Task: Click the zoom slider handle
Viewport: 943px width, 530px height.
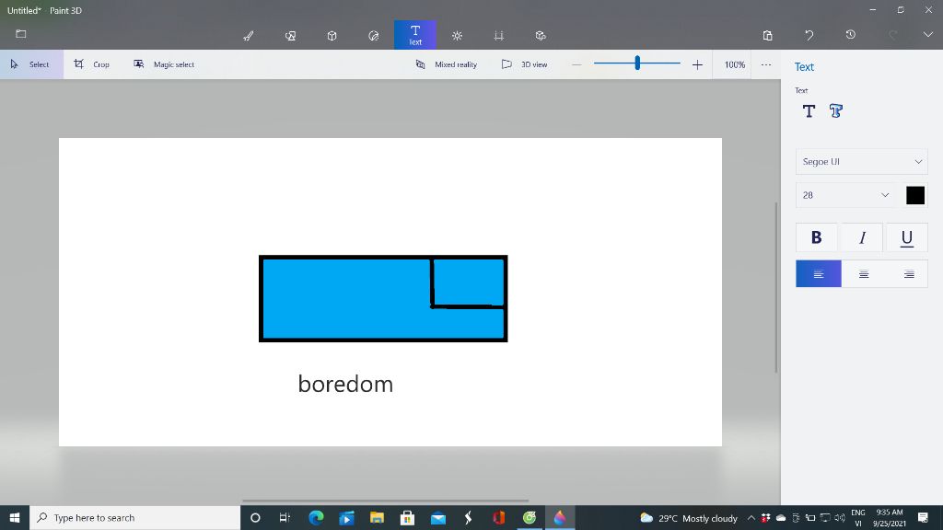Action: click(x=637, y=63)
